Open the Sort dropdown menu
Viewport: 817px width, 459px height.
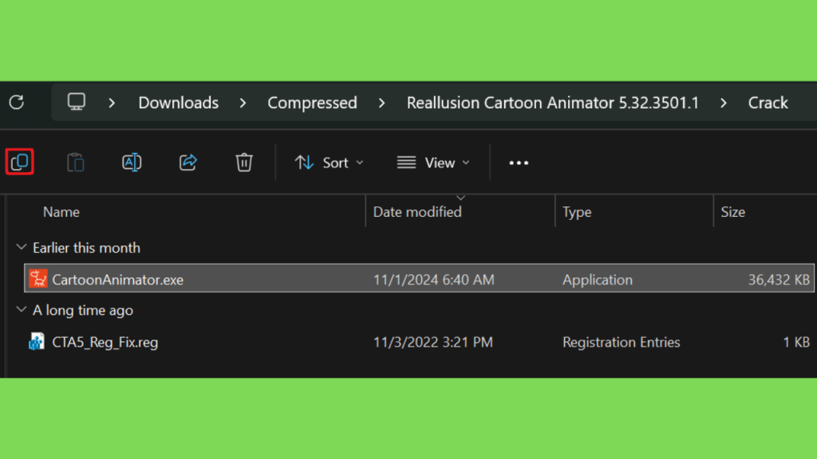pos(330,163)
